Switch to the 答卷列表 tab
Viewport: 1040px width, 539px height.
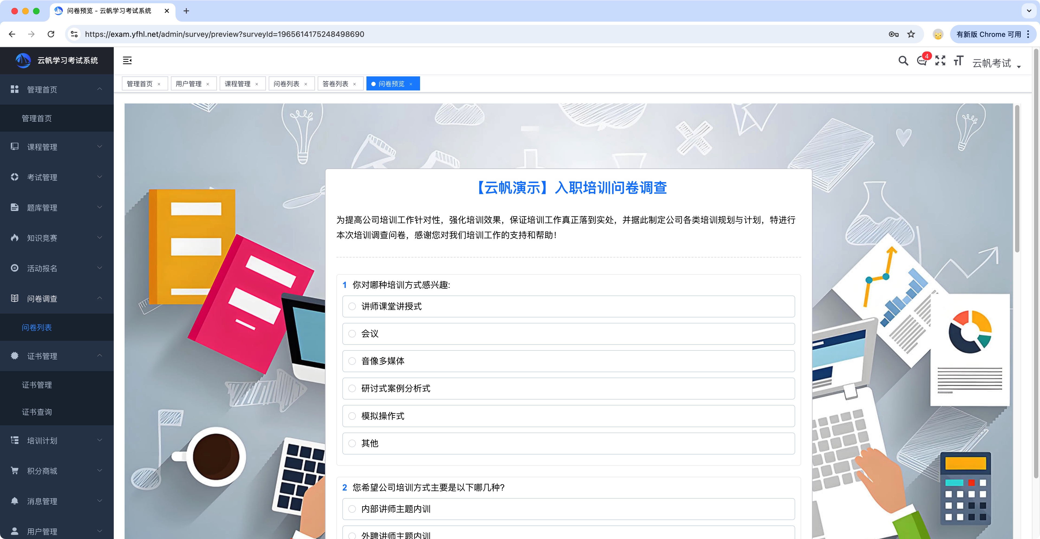335,84
